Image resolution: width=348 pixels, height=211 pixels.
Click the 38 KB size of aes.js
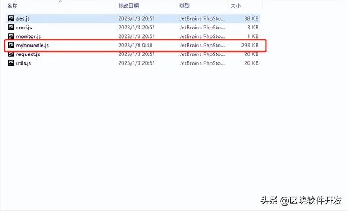tap(251, 18)
